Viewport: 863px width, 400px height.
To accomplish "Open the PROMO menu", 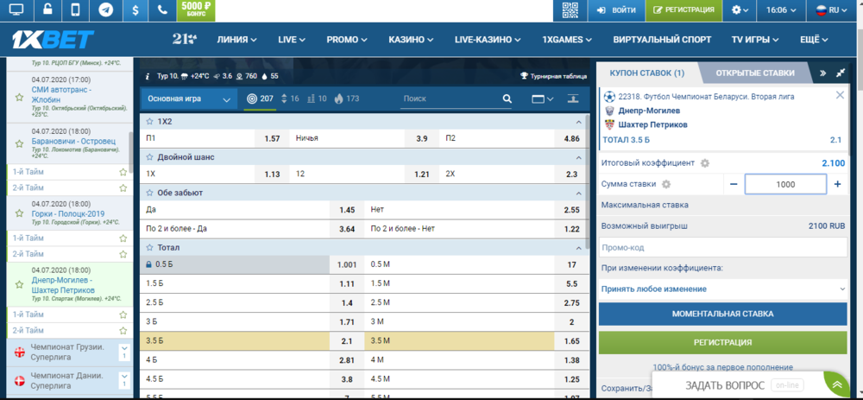I will (x=347, y=40).
